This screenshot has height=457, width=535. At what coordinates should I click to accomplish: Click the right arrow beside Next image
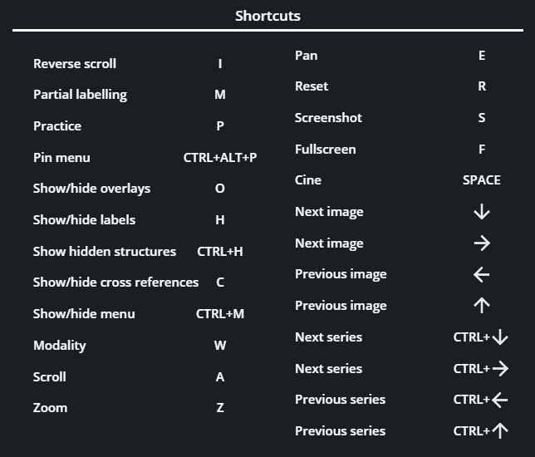pyautogui.click(x=482, y=243)
